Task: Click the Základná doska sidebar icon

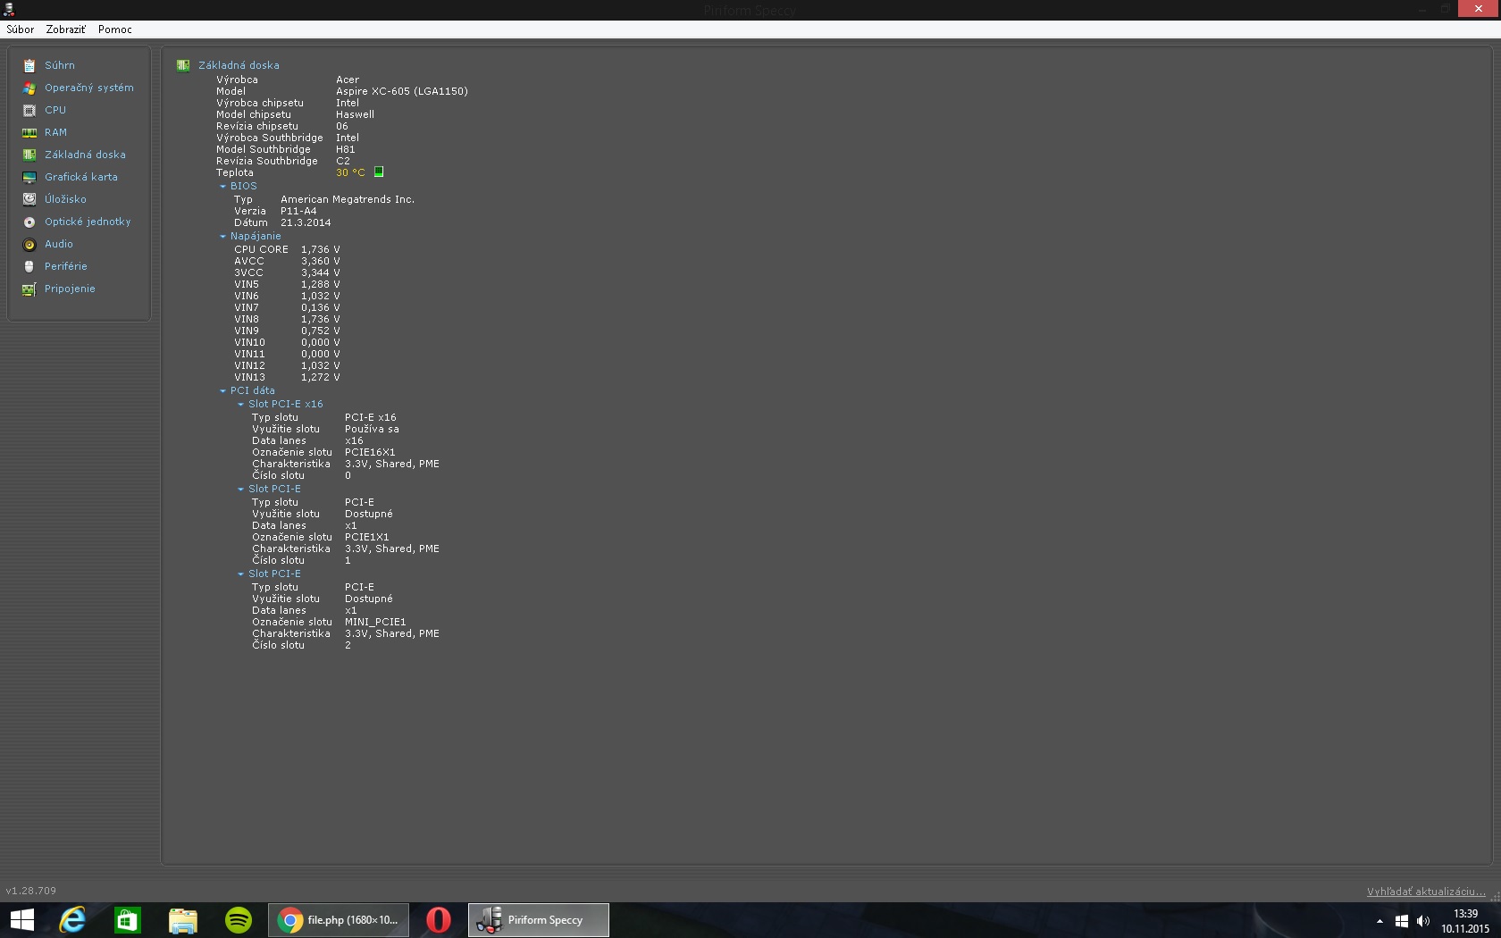Action: click(29, 155)
